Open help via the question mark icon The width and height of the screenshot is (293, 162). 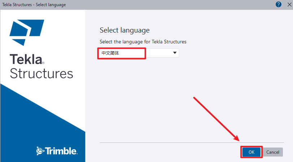[x=279, y=4]
